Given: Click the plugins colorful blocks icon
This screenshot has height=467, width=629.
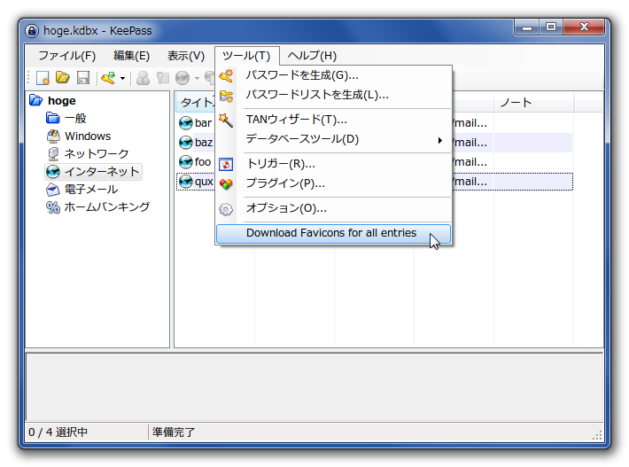Looking at the screenshot, I should pyautogui.click(x=226, y=184).
